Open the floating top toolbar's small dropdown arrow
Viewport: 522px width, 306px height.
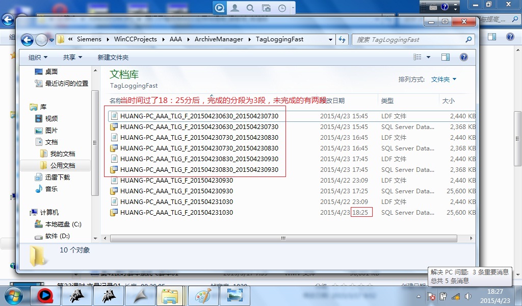coord(293,7)
